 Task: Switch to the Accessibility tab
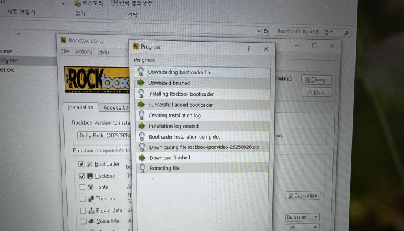tap(117, 108)
